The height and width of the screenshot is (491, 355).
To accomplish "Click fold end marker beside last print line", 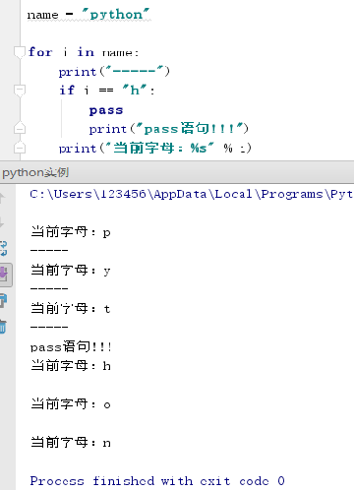I will coord(20,148).
